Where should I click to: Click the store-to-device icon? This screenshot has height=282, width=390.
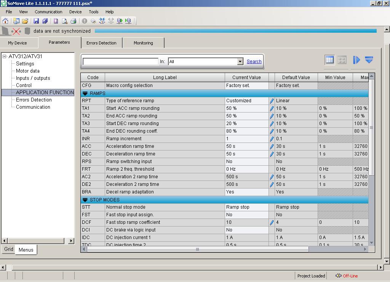coord(120,21)
